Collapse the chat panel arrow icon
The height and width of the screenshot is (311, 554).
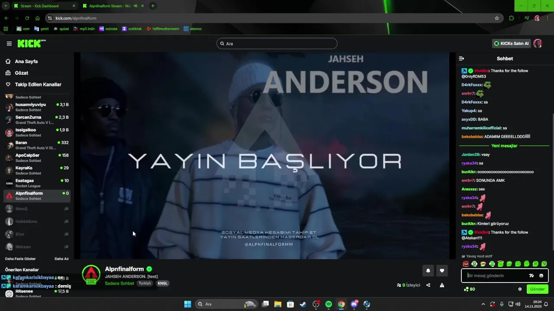[462, 59]
